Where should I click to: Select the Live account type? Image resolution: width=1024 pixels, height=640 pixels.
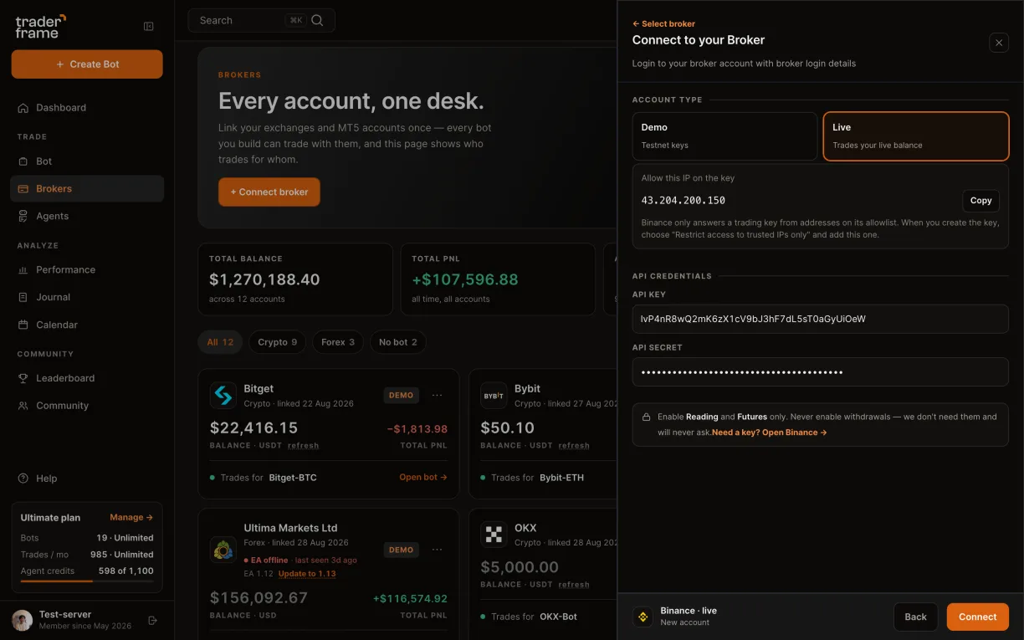916,136
